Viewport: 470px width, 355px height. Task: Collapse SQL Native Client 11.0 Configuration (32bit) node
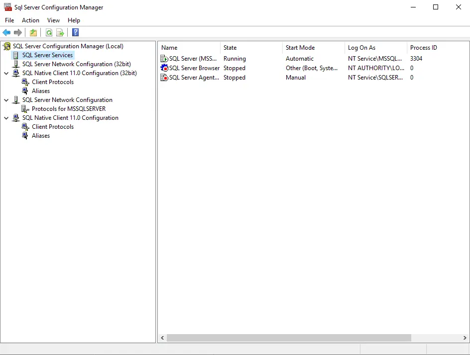(x=6, y=73)
